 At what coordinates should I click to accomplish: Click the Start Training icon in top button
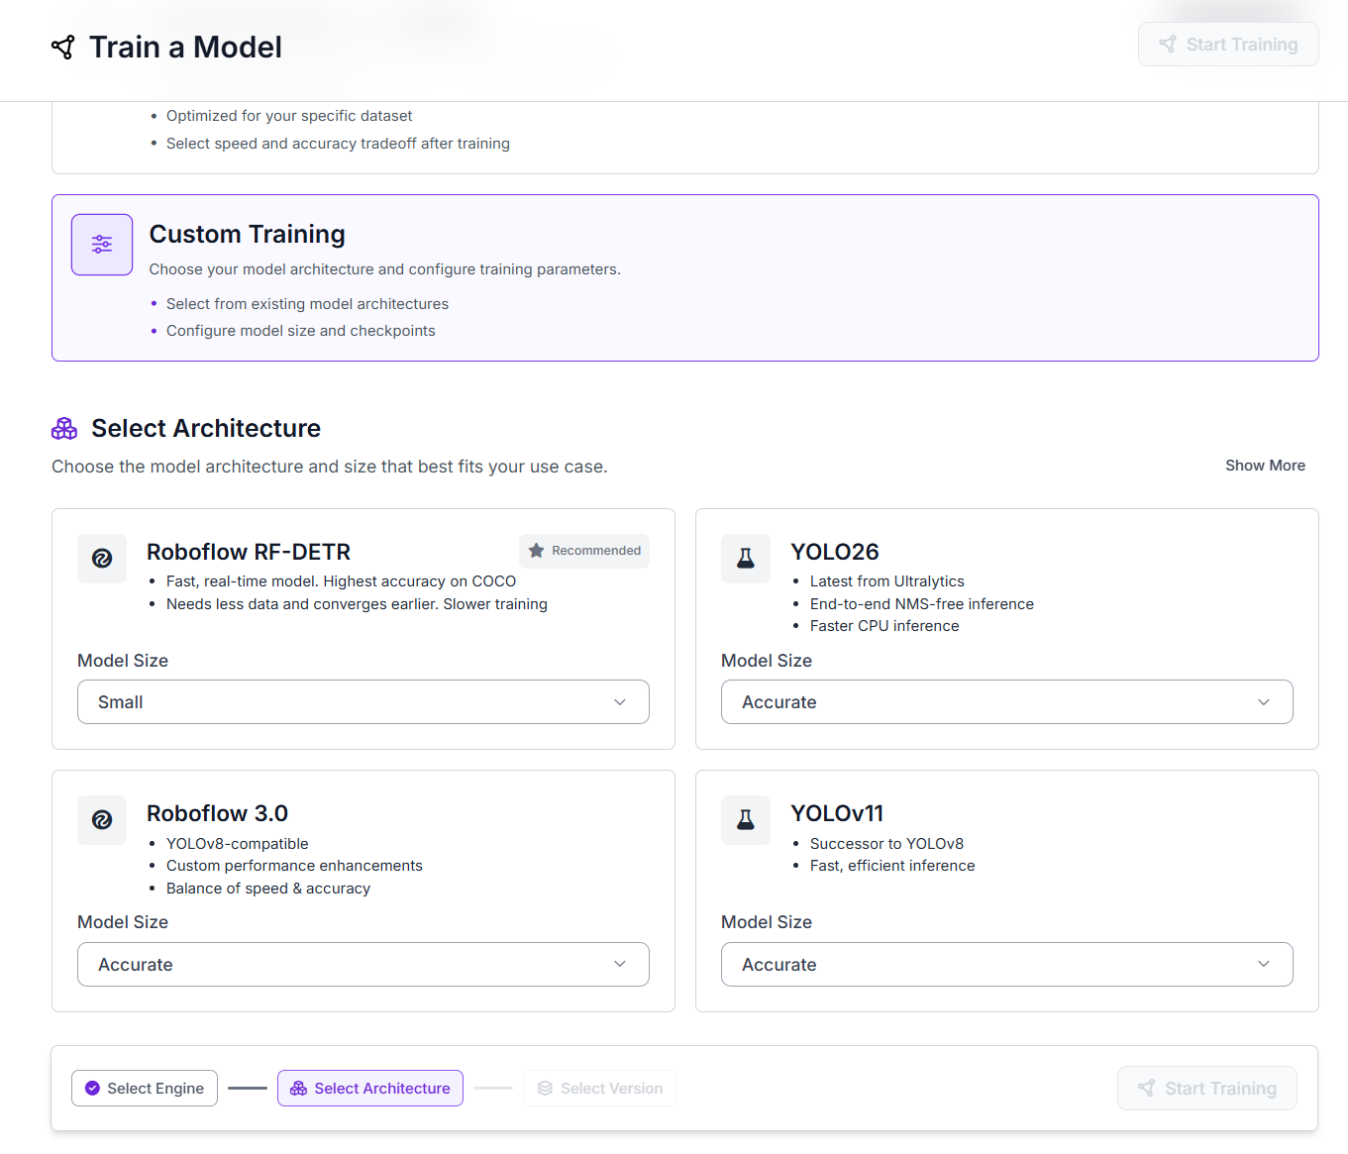tap(1168, 45)
